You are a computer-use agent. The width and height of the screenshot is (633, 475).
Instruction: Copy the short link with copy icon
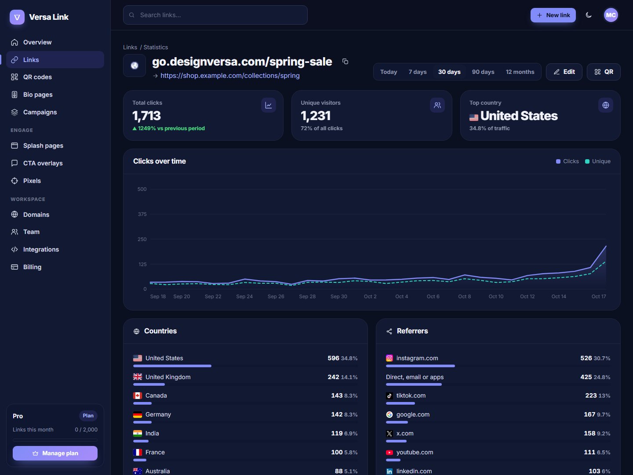(x=345, y=62)
